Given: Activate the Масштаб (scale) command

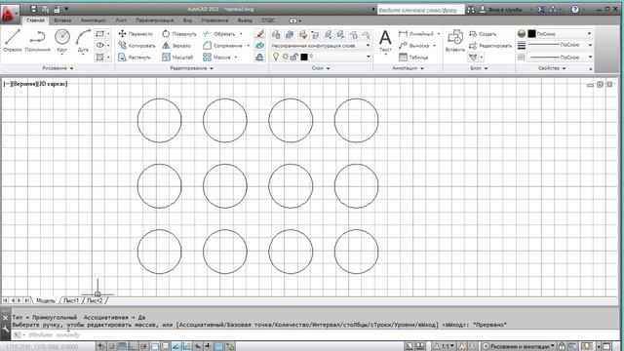Looking at the screenshot, I should 177,58.
